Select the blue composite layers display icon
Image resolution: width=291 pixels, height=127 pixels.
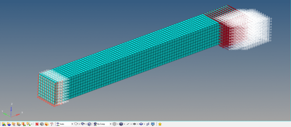pyautogui.click(x=141, y=124)
